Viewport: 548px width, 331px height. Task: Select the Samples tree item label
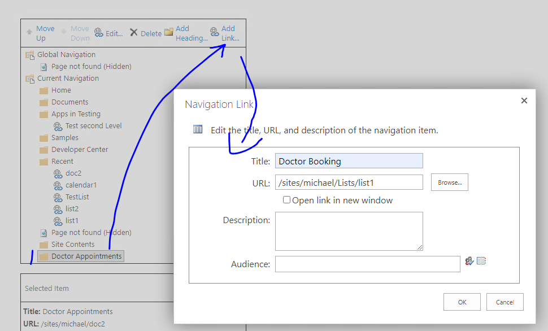click(x=65, y=138)
